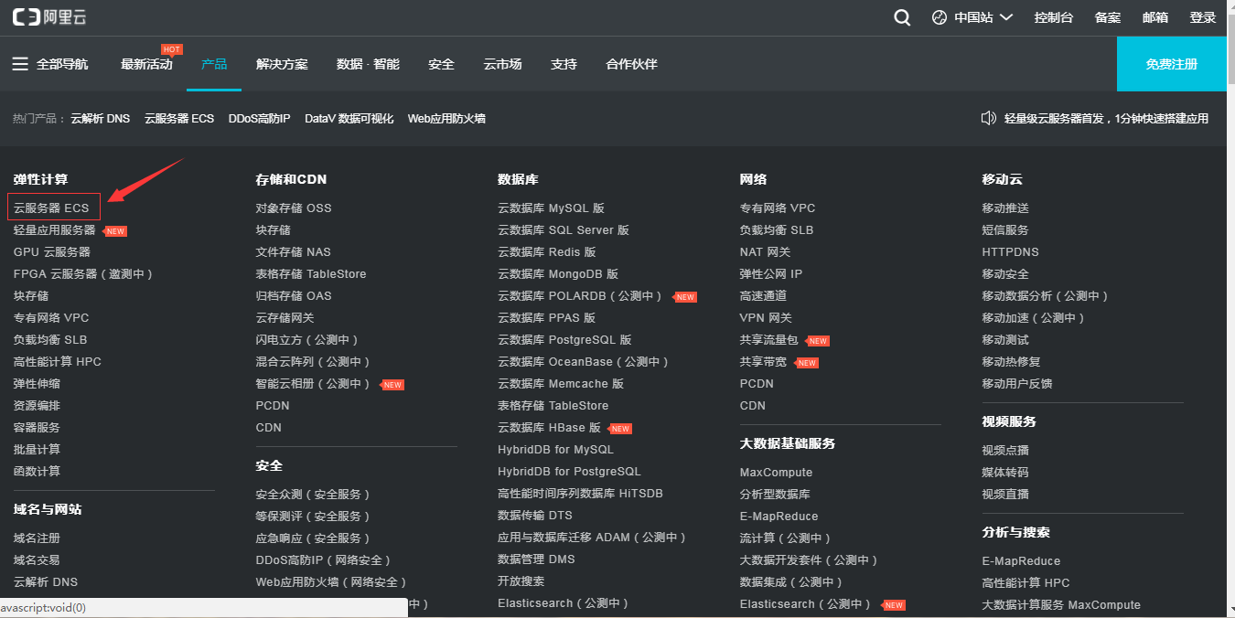
Task: Open 移动推送 under 移动云
Action: [1005, 208]
